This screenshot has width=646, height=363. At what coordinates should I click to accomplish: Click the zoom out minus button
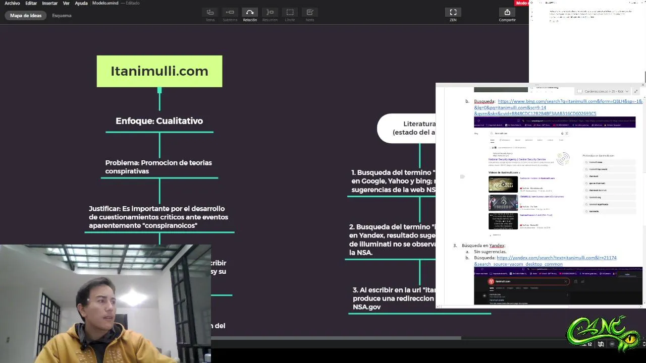612,344
